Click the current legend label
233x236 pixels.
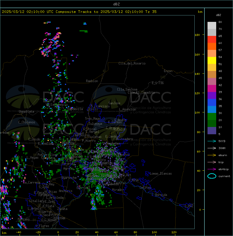(x=224, y=176)
